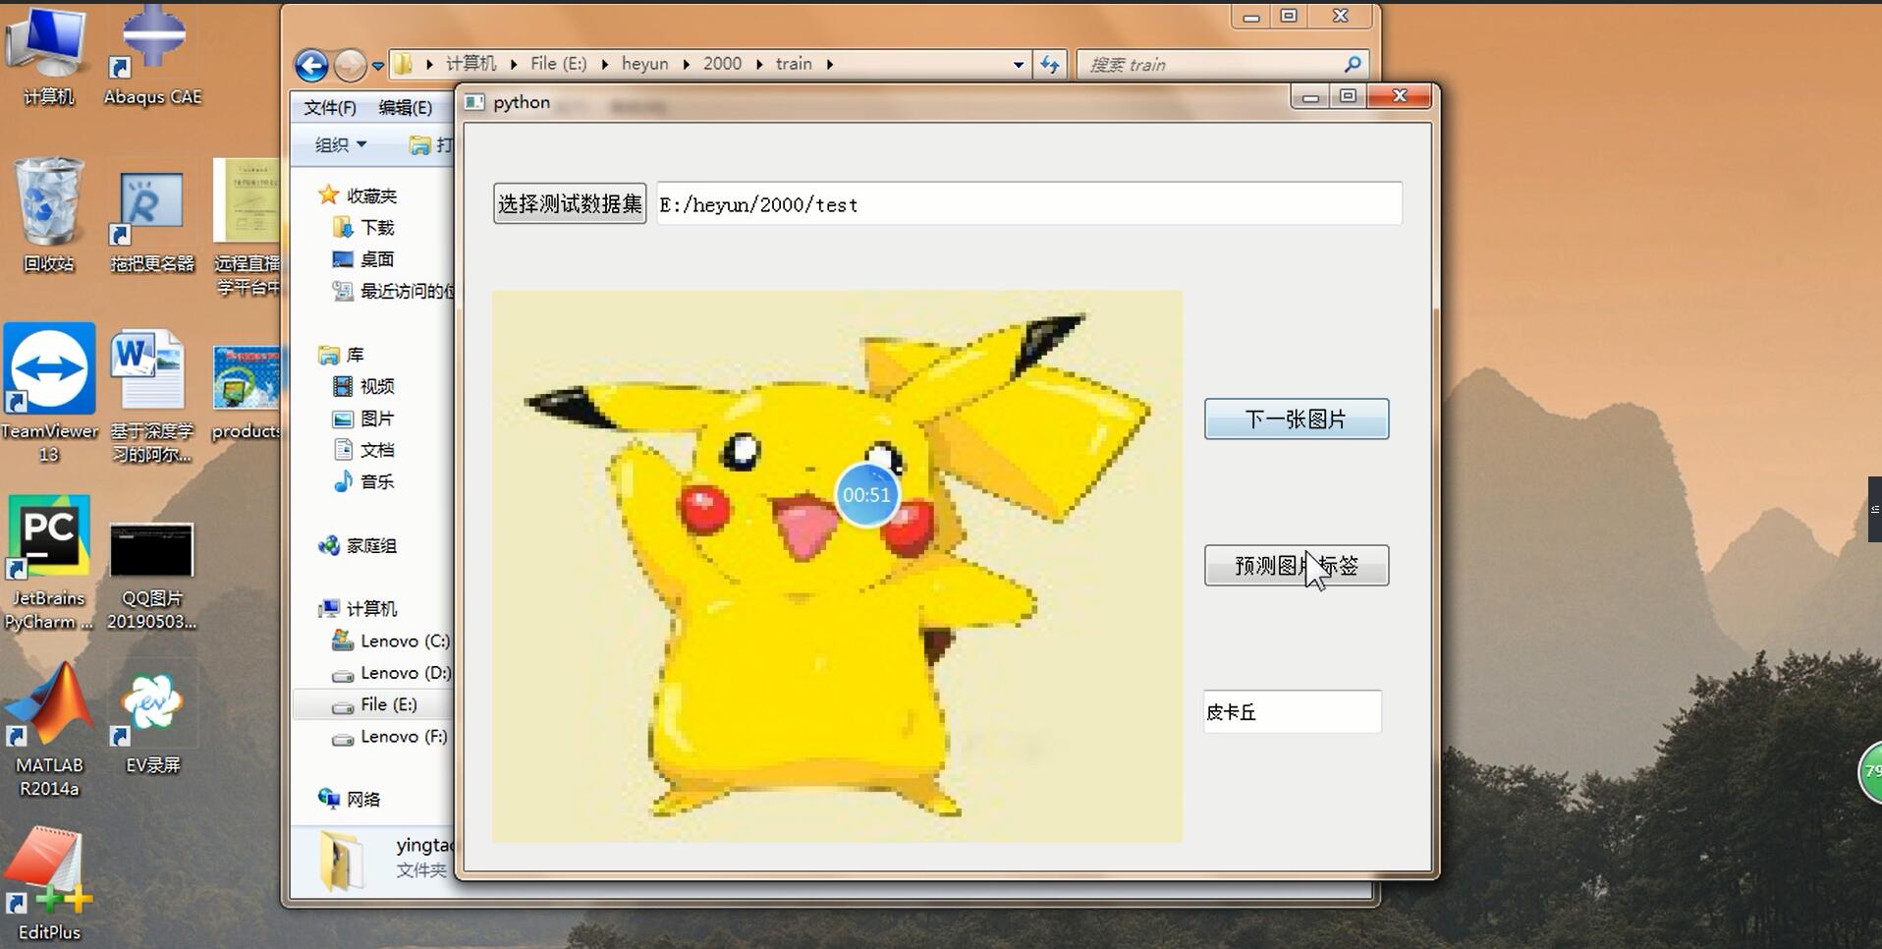
Task: Expand the breadcrumb arrow after 2000
Action: click(x=758, y=64)
